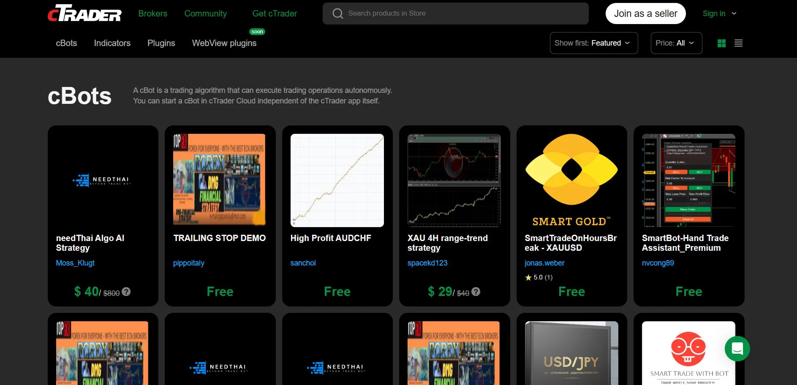Image resolution: width=797 pixels, height=385 pixels.
Task: Expand the Sign in menu
Action: click(719, 14)
